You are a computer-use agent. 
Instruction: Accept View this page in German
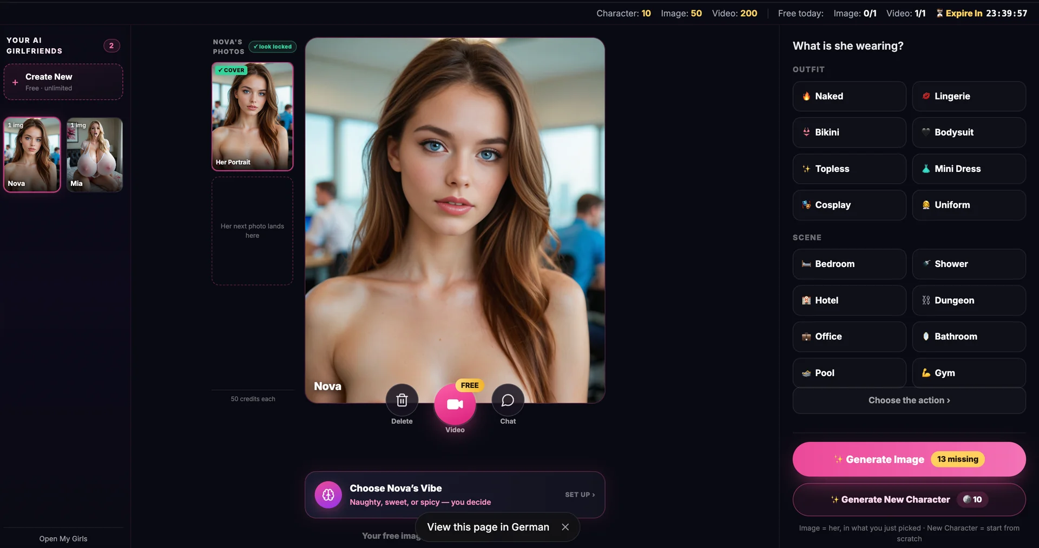(x=488, y=527)
